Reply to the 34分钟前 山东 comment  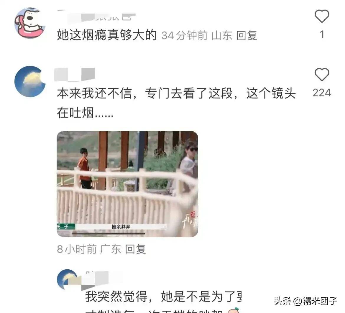tap(247, 35)
